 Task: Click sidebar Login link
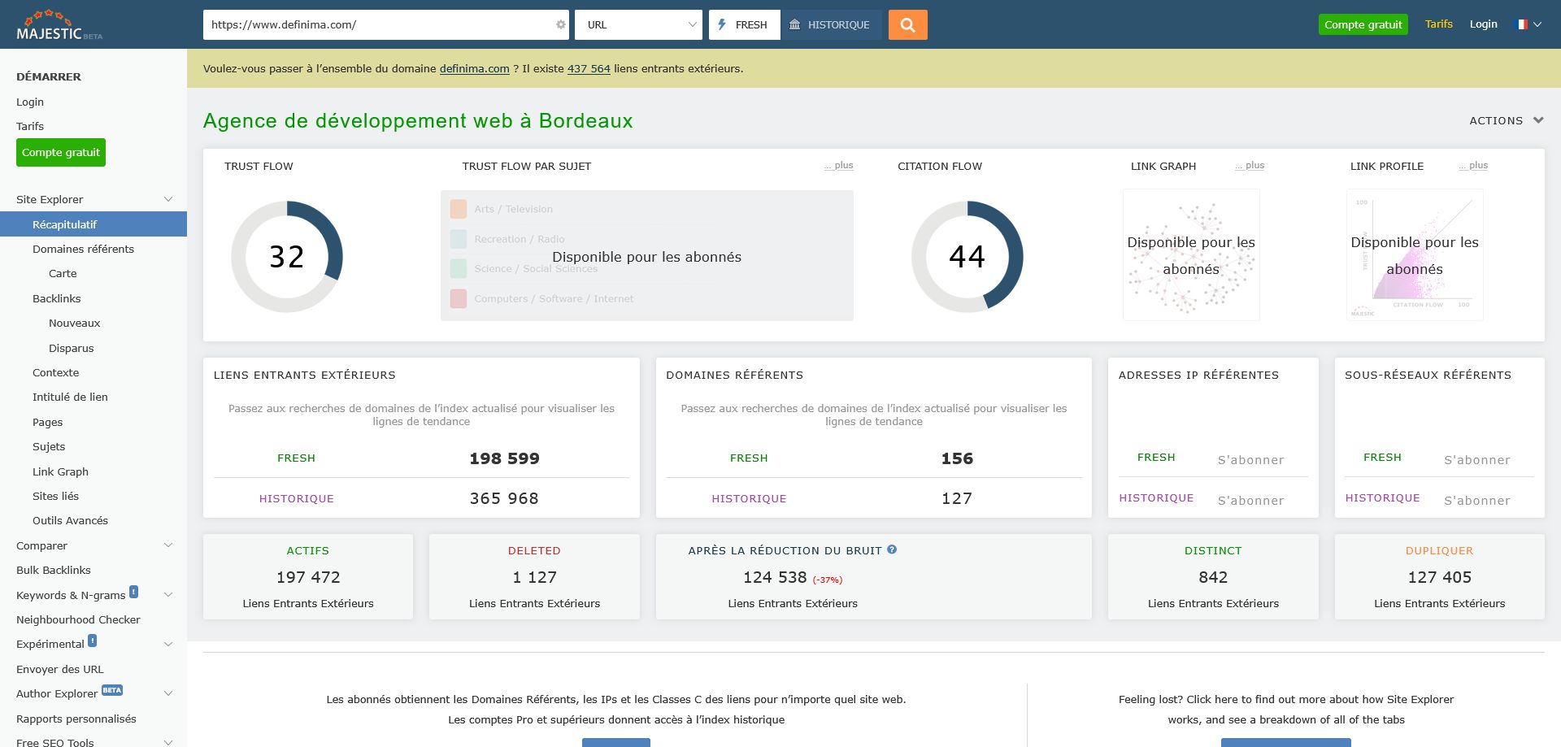(30, 102)
